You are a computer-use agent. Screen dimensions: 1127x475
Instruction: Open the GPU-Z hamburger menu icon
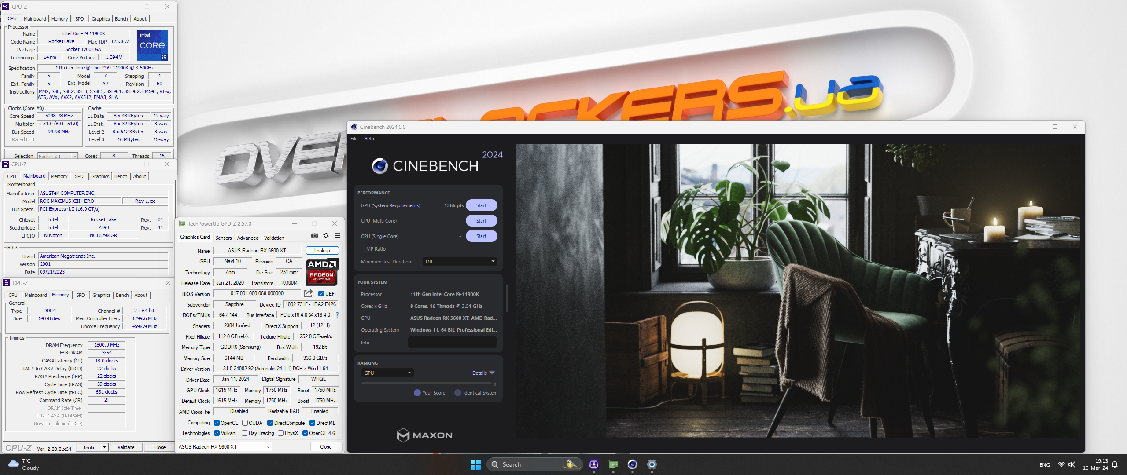tap(338, 236)
